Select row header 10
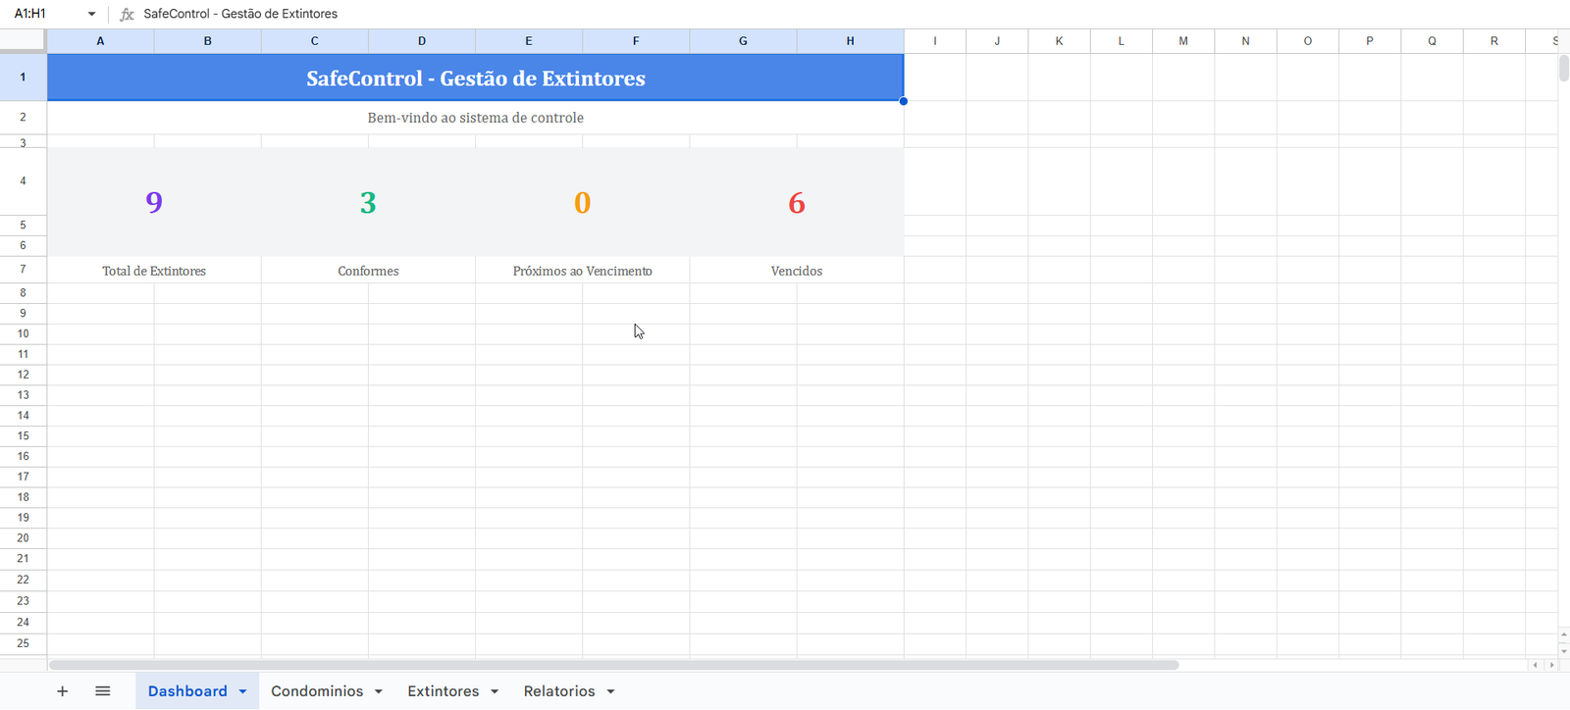This screenshot has height=710, width=1570. coord(23,333)
